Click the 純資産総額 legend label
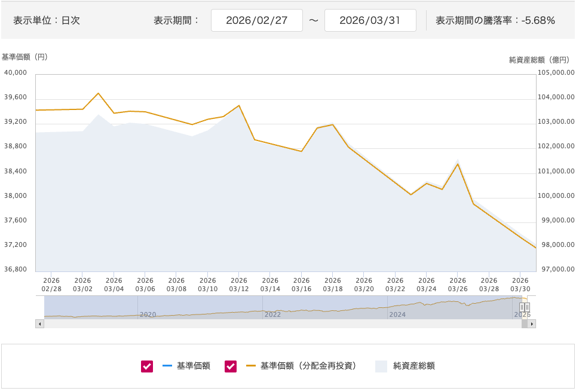This screenshot has width=576, height=391. point(413,366)
